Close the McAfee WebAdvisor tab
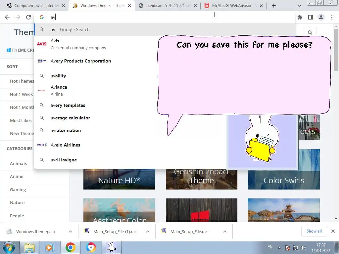339x254 pixels. tap(261, 6)
